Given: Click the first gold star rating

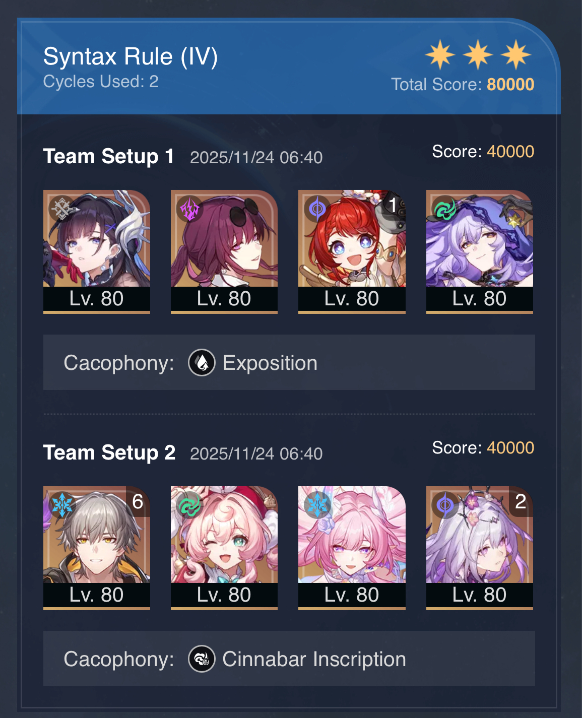Looking at the screenshot, I should coord(440,54).
